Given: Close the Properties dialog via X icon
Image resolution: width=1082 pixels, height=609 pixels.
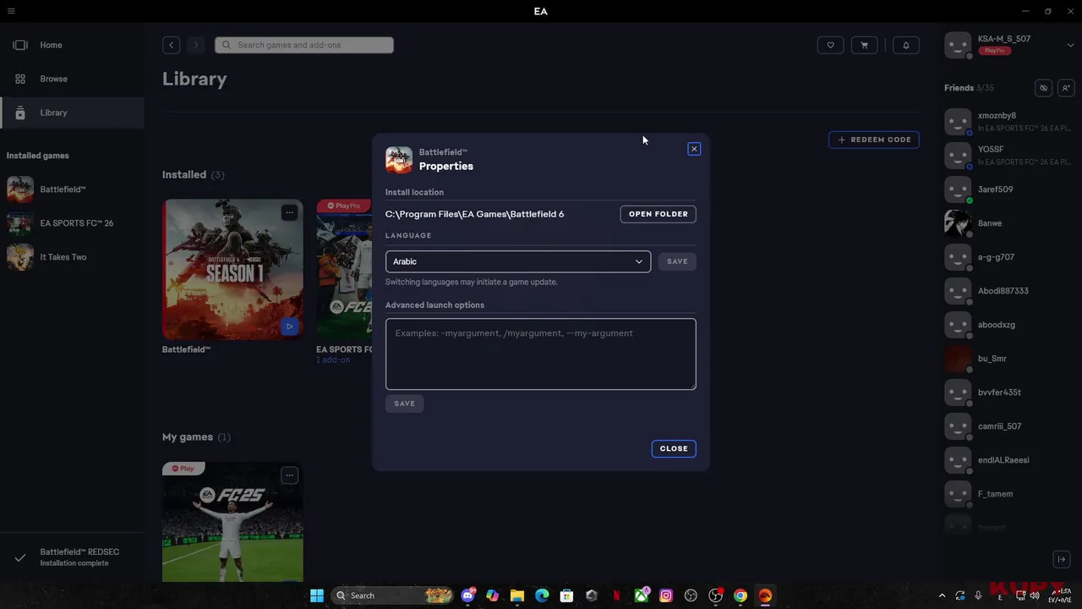Looking at the screenshot, I should 694,149.
